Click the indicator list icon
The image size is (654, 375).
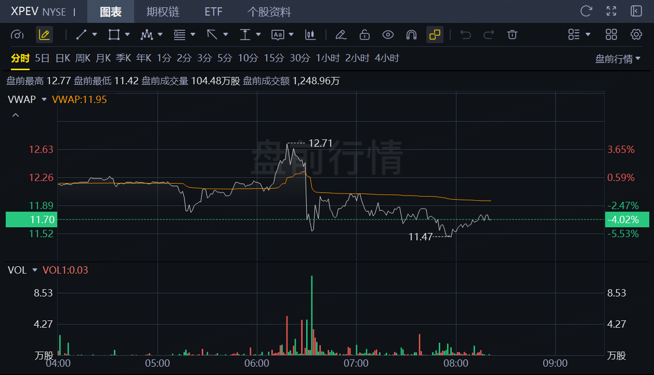(574, 35)
